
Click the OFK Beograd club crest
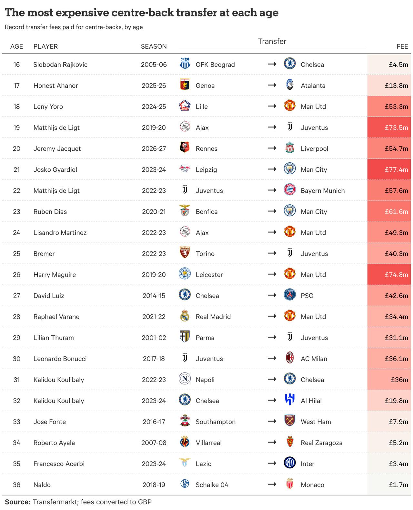(185, 64)
